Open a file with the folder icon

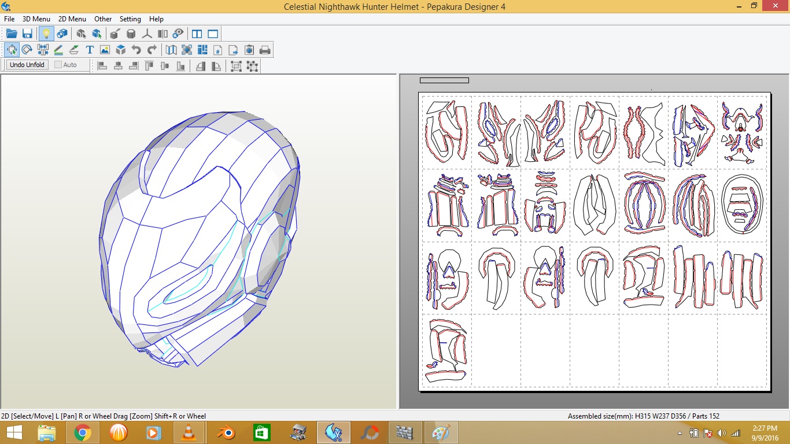[12, 34]
